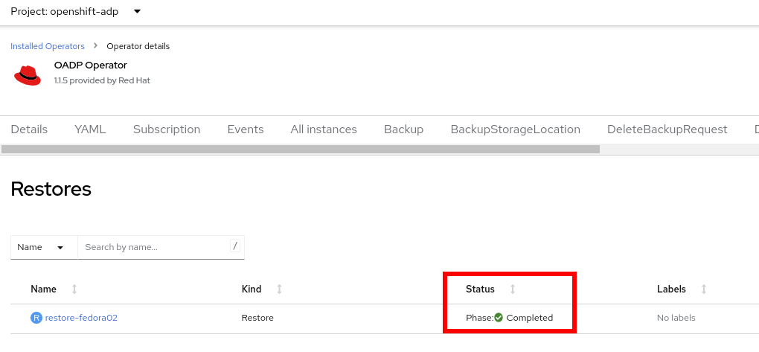
Task: Click the green Completed checkmark icon
Action: (499, 318)
